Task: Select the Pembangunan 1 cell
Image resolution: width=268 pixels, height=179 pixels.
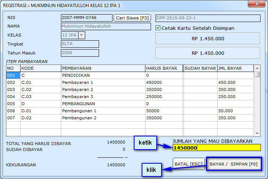Action: pyautogui.click(x=103, y=111)
